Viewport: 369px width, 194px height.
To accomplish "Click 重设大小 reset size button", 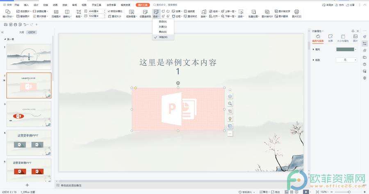I will (x=115, y=16).
